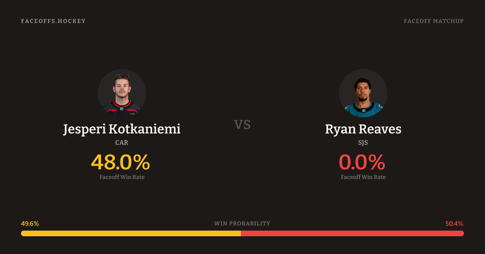The width and height of the screenshot is (485, 254).
Task: Click where the yellow and red bars meet
Action: (241, 233)
